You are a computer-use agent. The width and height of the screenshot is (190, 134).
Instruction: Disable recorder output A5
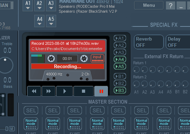pos(120,66)
